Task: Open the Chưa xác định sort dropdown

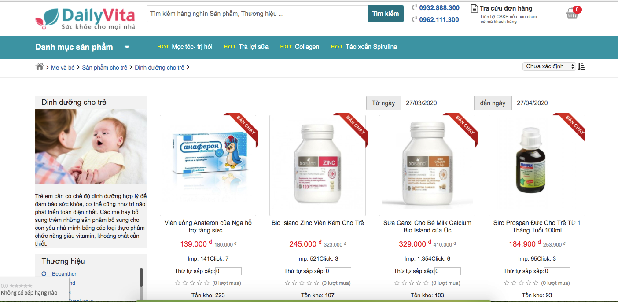Action: [550, 66]
